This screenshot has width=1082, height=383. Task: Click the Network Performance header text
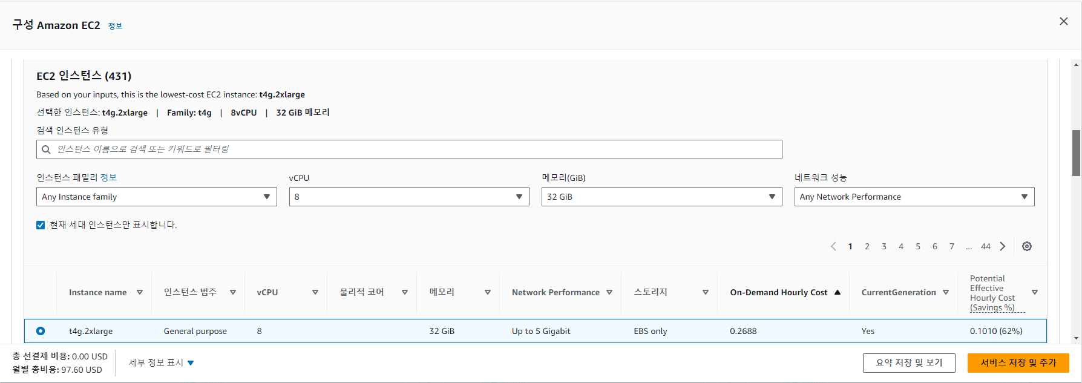tap(556, 292)
